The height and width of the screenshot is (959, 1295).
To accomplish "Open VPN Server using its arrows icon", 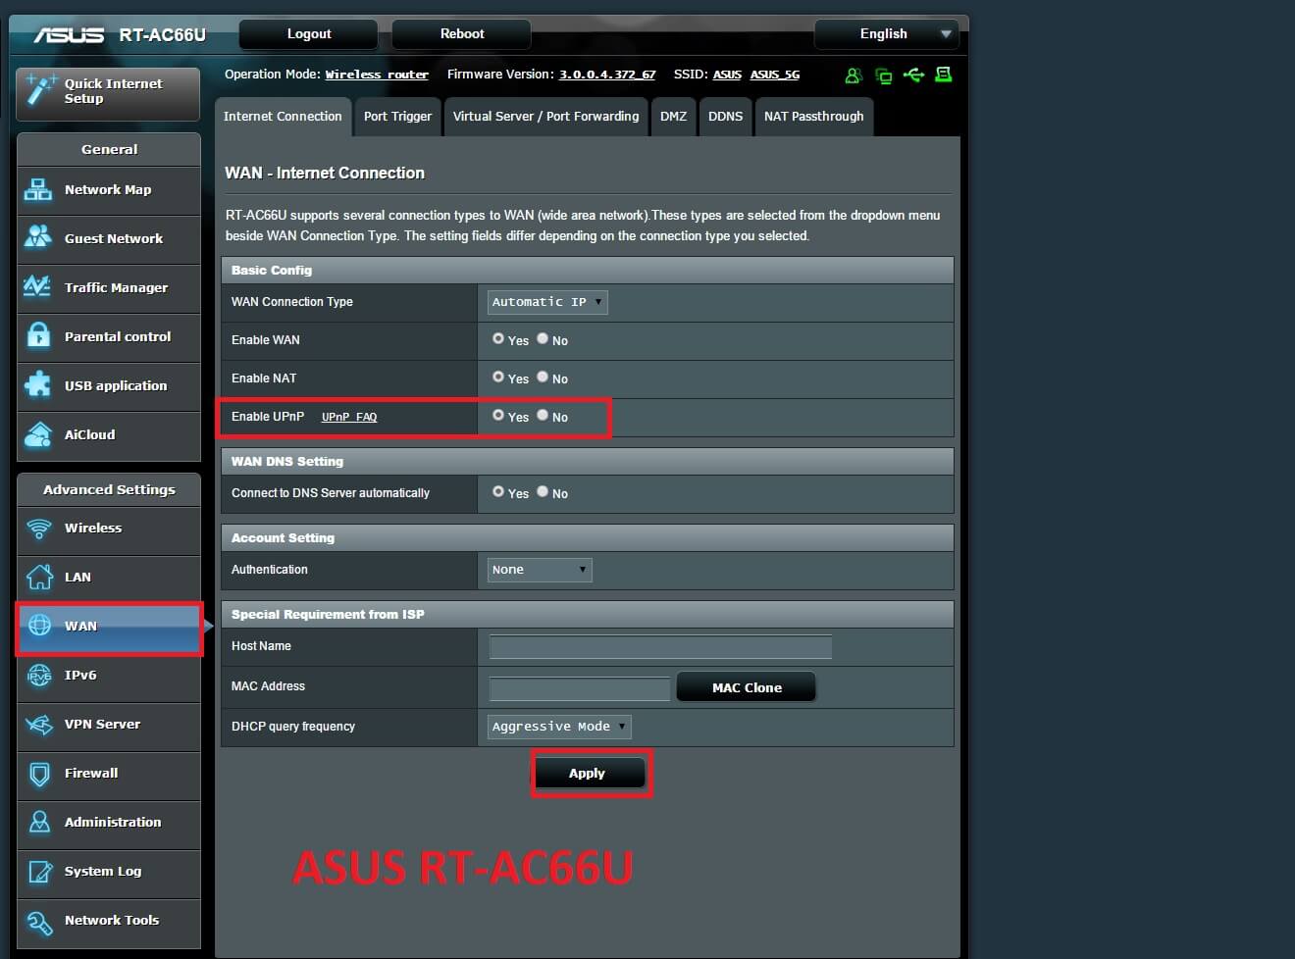I will pyautogui.click(x=39, y=724).
